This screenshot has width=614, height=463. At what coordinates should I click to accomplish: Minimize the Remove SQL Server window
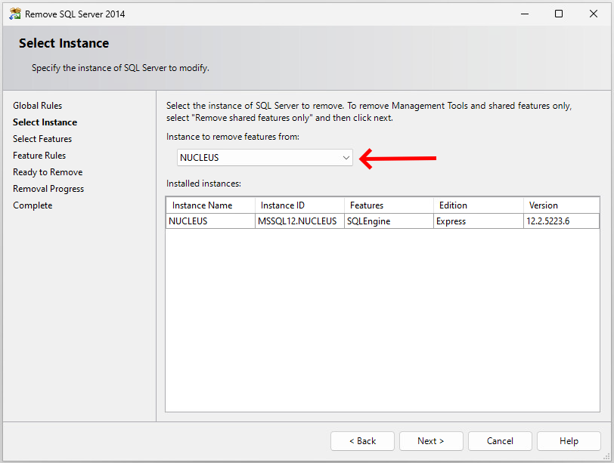pyautogui.click(x=524, y=14)
